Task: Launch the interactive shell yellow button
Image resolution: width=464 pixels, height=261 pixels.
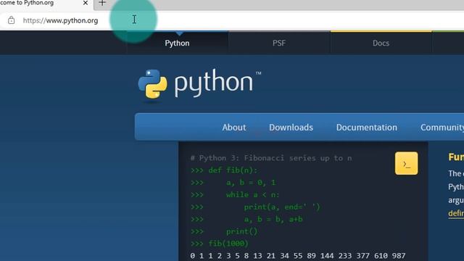Action: coord(406,163)
